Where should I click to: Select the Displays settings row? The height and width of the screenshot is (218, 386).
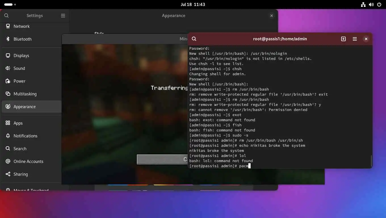click(32, 55)
